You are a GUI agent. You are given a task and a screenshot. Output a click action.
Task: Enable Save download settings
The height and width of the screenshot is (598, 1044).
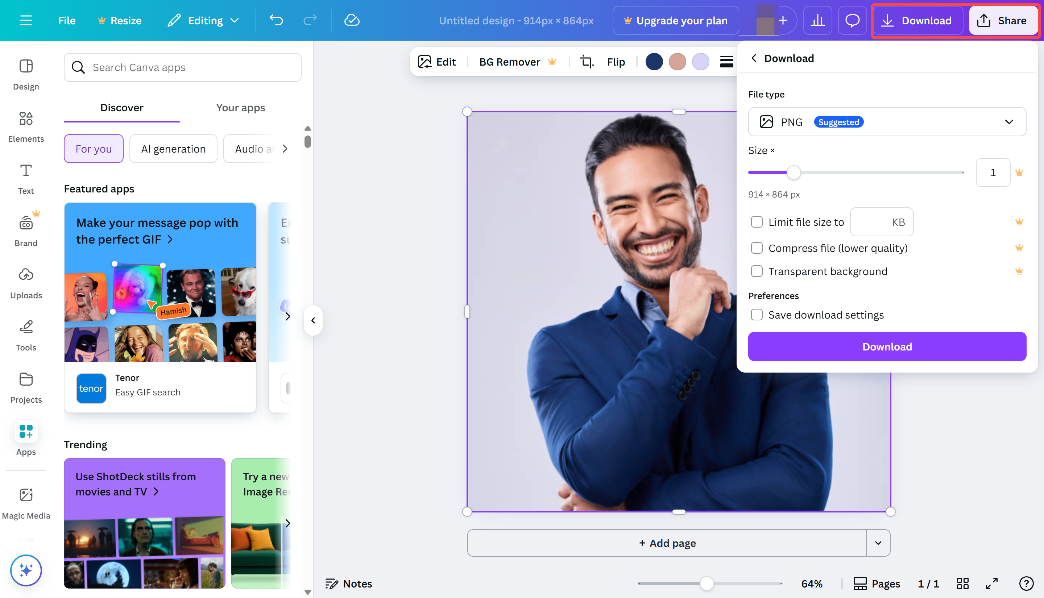tap(757, 315)
